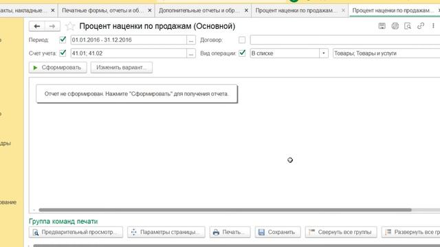
Task: Open period selection ellipsis button
Action: pyautogui.click(x=191, y=40)
